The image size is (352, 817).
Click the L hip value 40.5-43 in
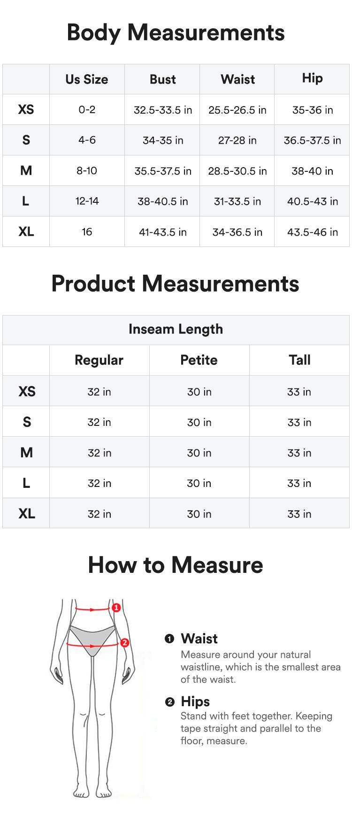coord(312,201)
